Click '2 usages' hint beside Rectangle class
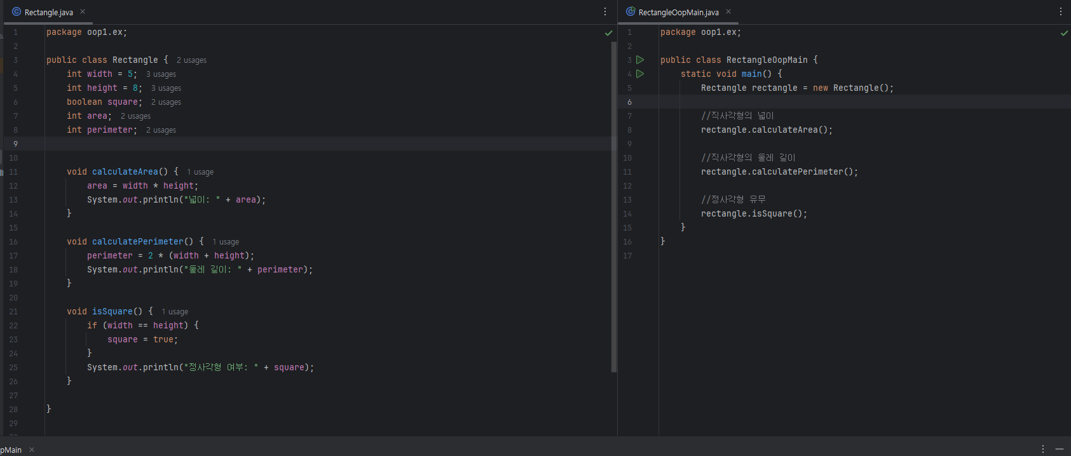 click(191, 60)
